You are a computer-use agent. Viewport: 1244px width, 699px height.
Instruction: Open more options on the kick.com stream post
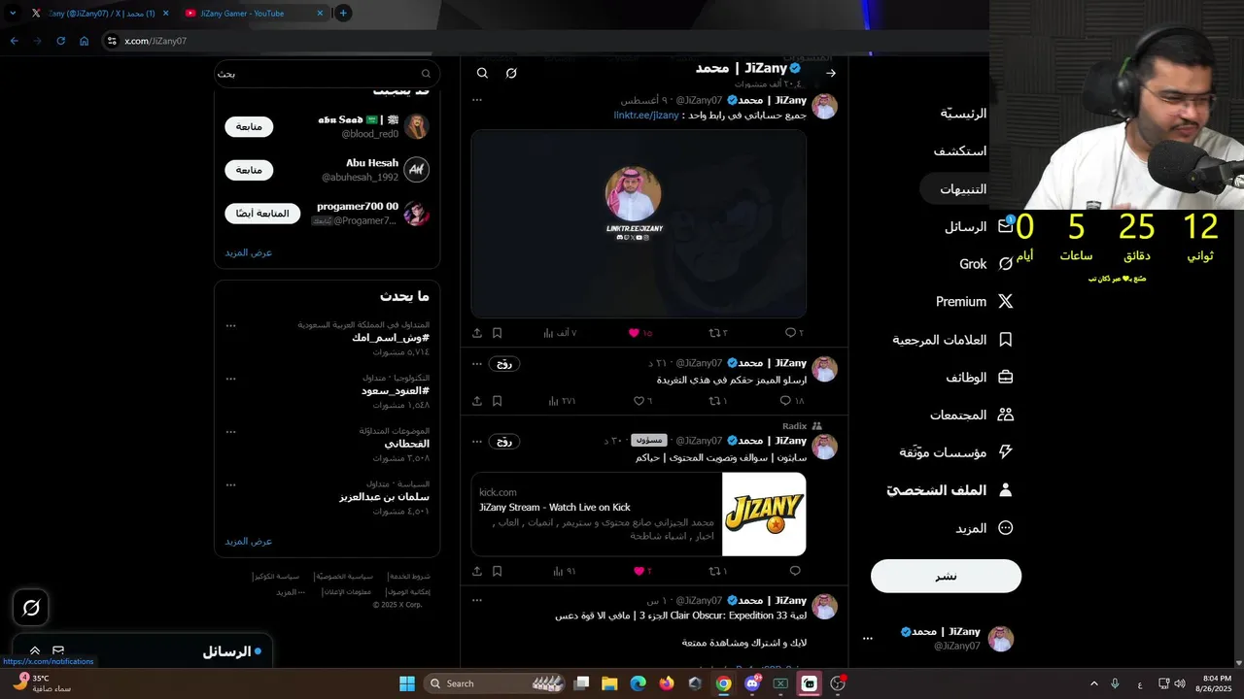click(x=476, y=441)
